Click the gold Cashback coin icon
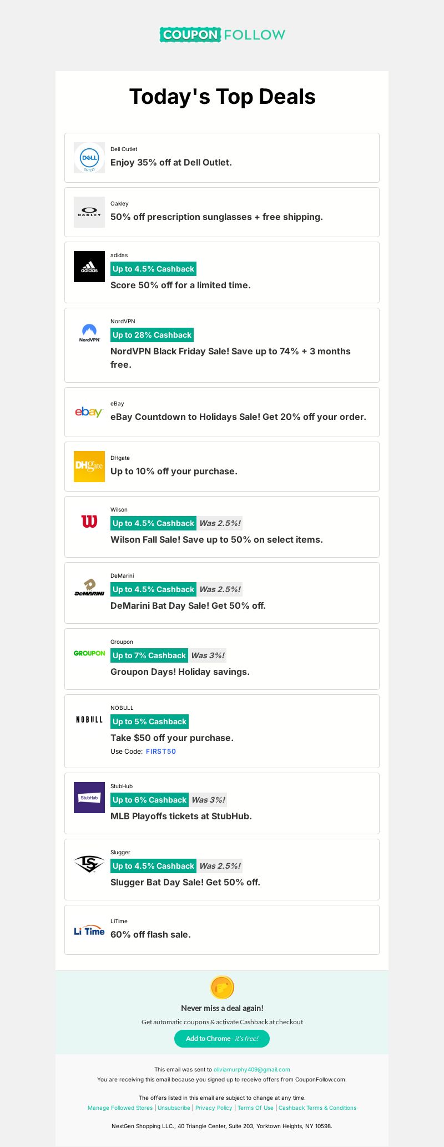444x1147 pixels. pyautogui.click(x=222, y=988)
